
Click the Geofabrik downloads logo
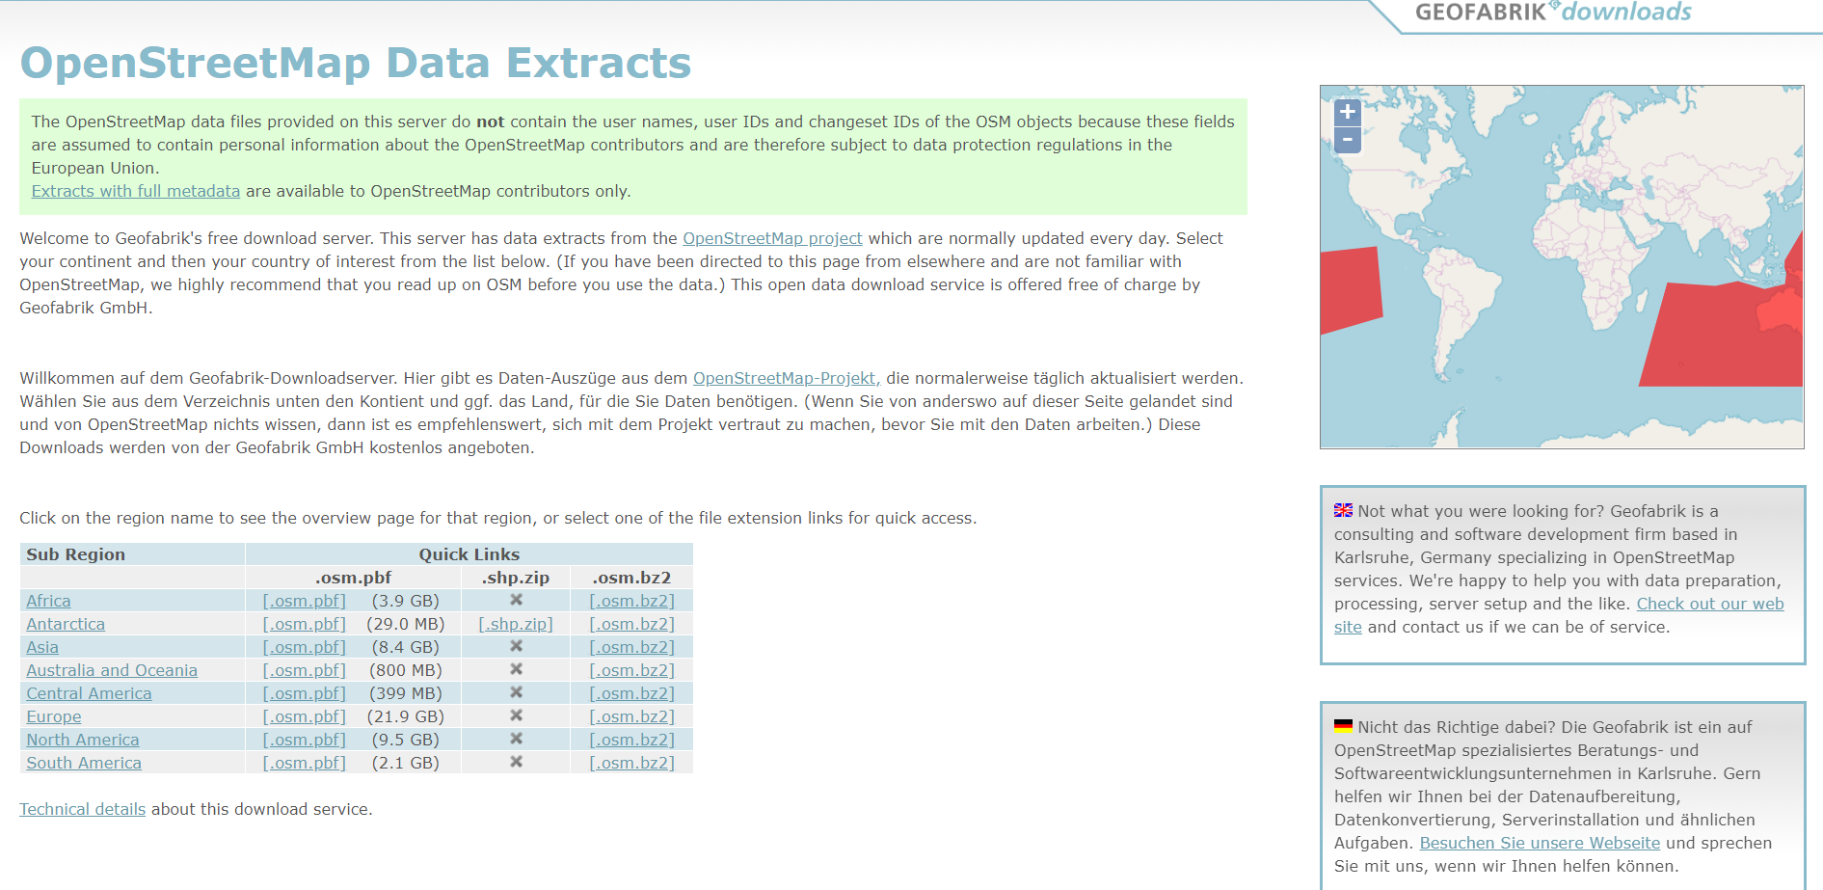coord(1552,13)
